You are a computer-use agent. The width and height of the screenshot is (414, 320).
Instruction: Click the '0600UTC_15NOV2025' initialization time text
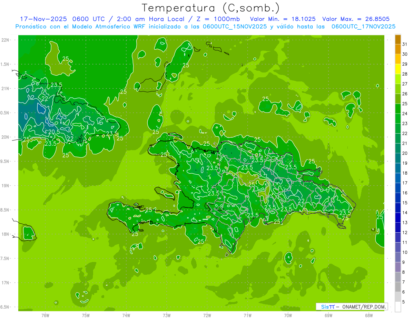[235, 26]
